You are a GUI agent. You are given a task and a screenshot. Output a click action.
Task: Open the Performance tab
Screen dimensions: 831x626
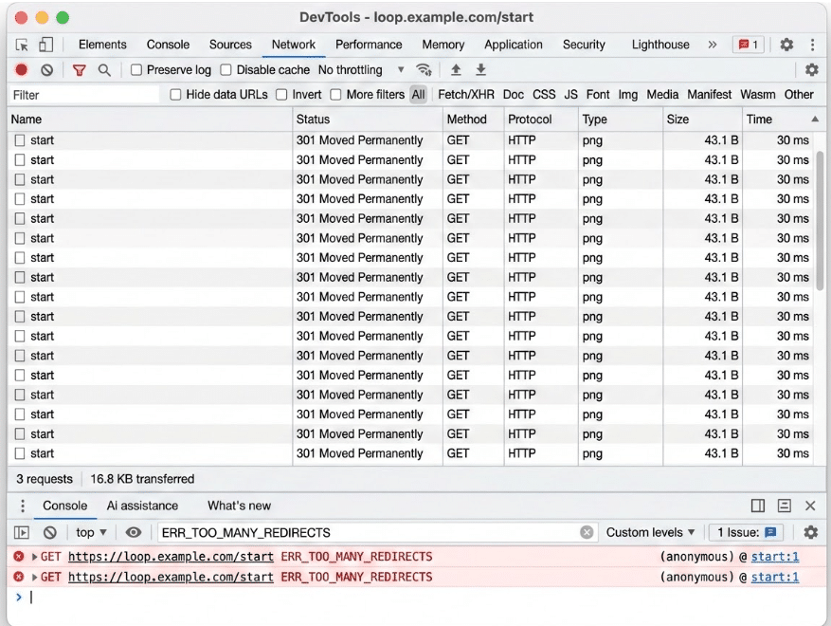pyautogui.click(x=369, y=45)
